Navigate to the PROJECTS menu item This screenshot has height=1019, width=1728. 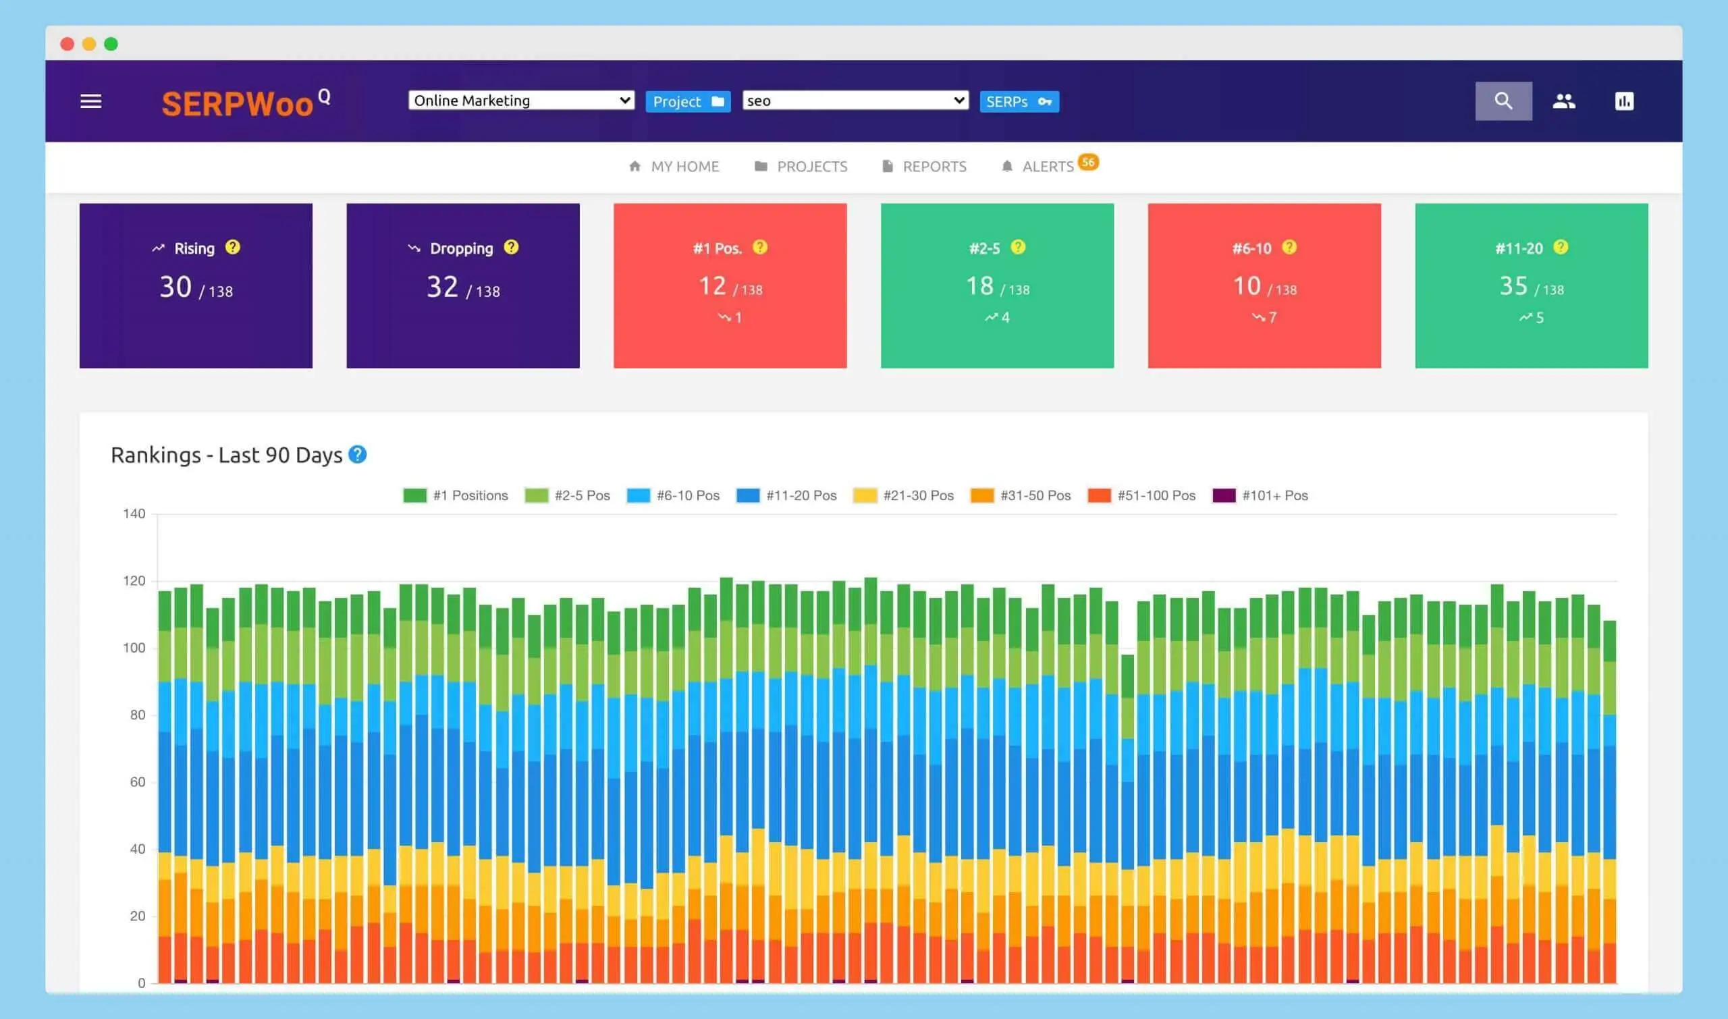[x=812, y=165]
